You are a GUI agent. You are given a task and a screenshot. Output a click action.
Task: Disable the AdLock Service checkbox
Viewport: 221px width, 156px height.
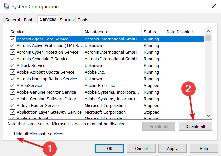point(12,65)
